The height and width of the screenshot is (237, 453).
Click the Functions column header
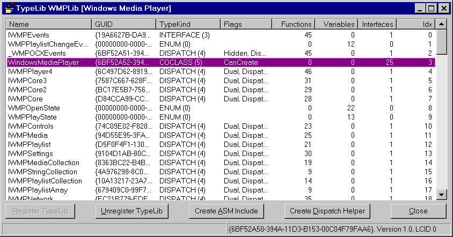(x=293, y=24)
